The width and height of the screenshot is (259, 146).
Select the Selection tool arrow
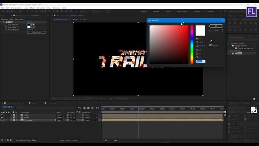click(8, 11)
